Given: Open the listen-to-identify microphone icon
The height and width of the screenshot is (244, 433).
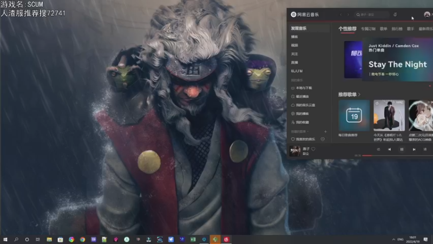Looking at the screenshot, I should [x=395, y=15].
